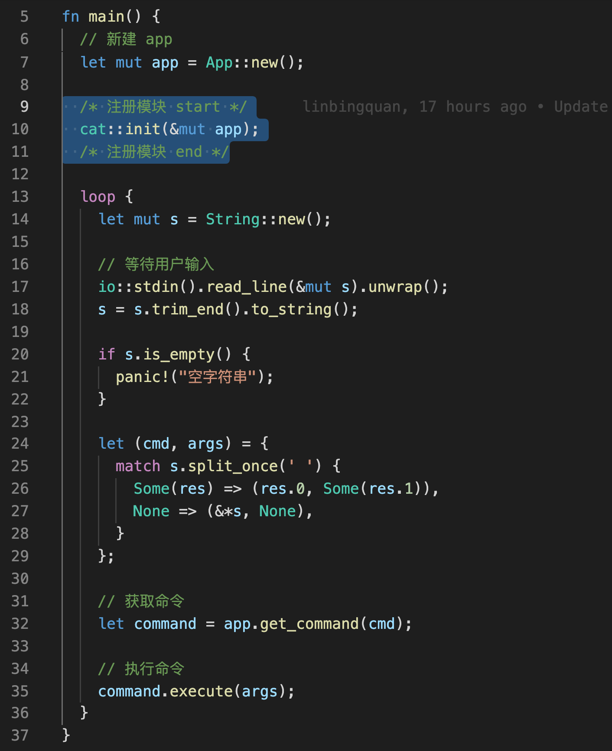Click the 'match' keyword on line 25

[138, 466]
